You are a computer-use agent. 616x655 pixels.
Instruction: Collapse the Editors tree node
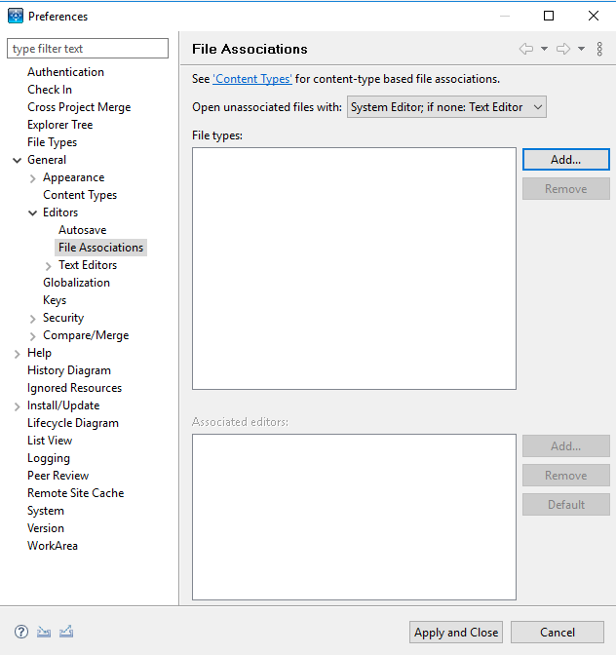tap(32, 213)
